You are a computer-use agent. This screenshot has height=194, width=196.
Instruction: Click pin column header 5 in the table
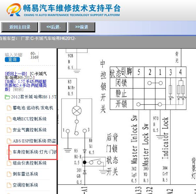point(138,72)
